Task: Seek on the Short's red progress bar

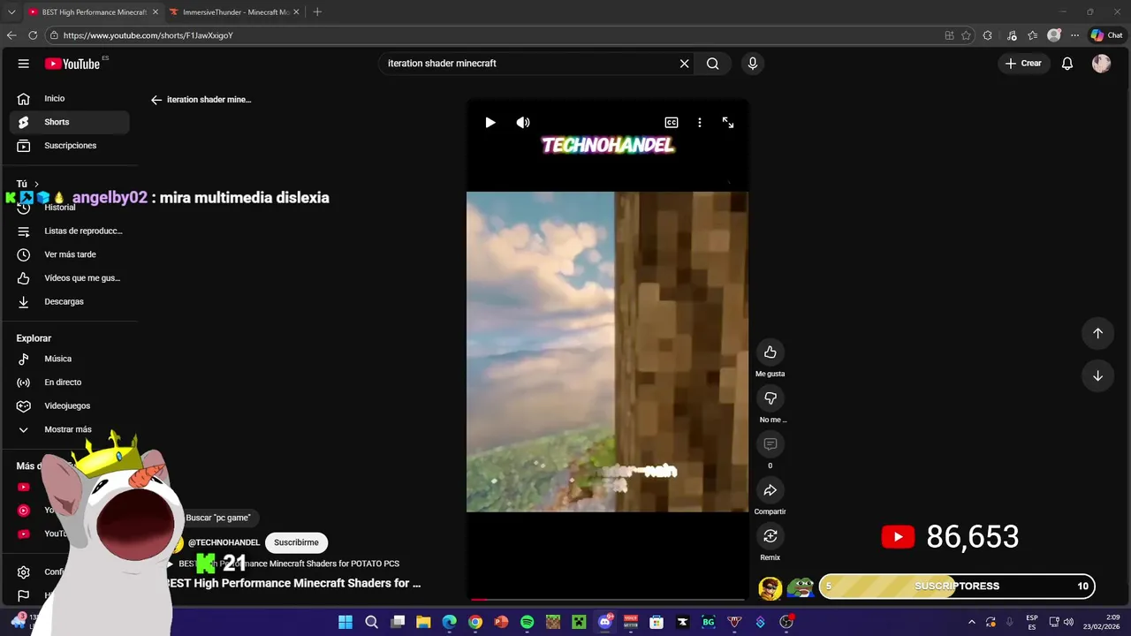Action: click(607, 600)
